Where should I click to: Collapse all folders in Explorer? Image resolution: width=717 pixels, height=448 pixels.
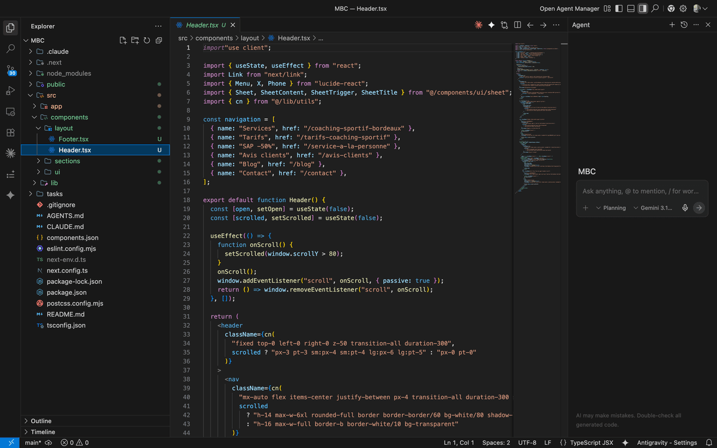(159, 41)
